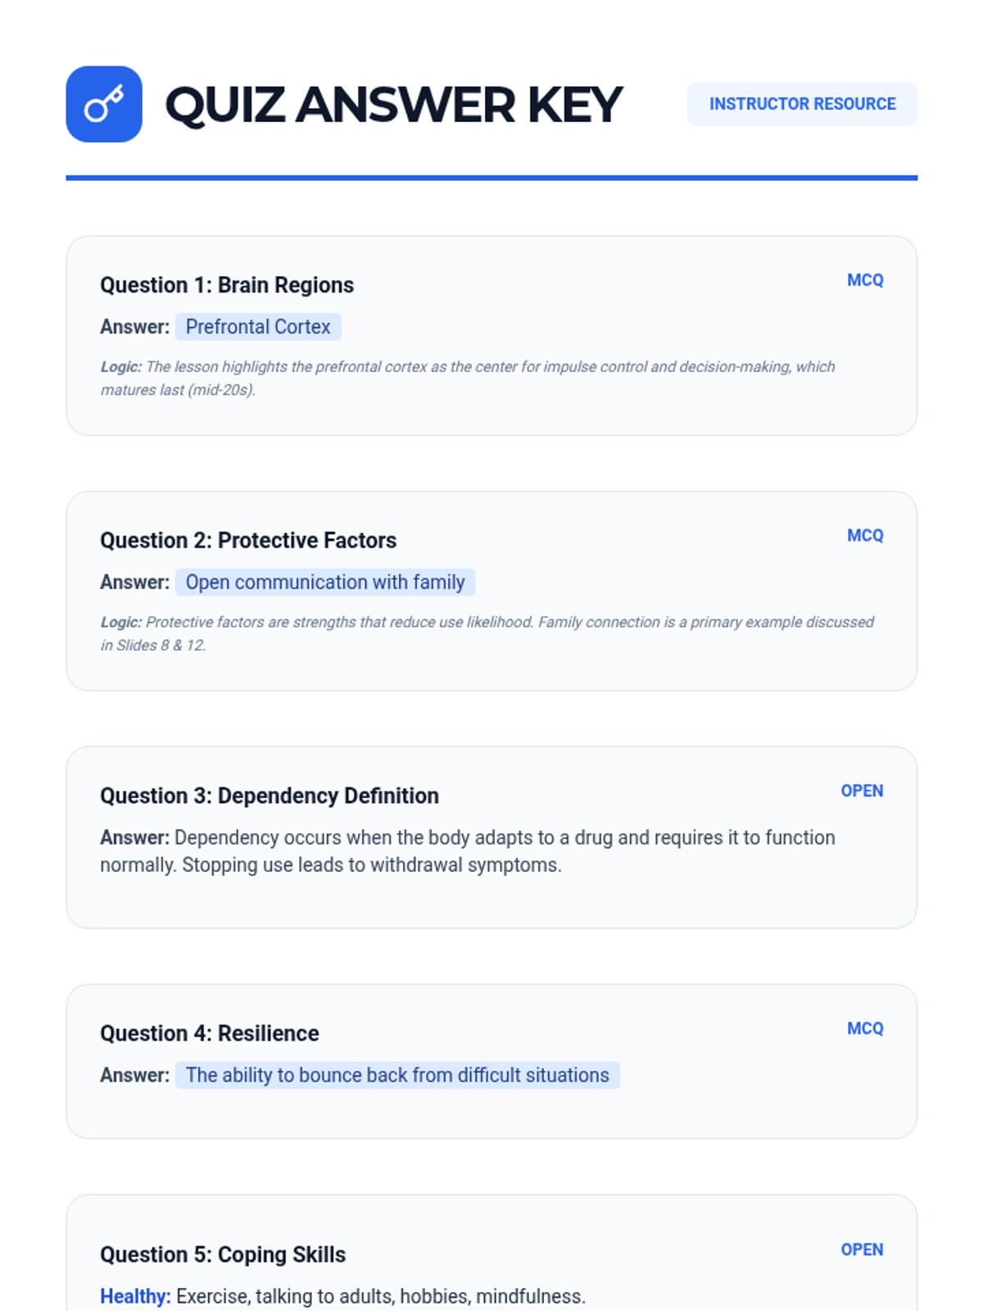The height and width of the screenshot is (1311, 983).
Task: Click the Prefrontal Cortex answer chip
Action: [258, 327]
